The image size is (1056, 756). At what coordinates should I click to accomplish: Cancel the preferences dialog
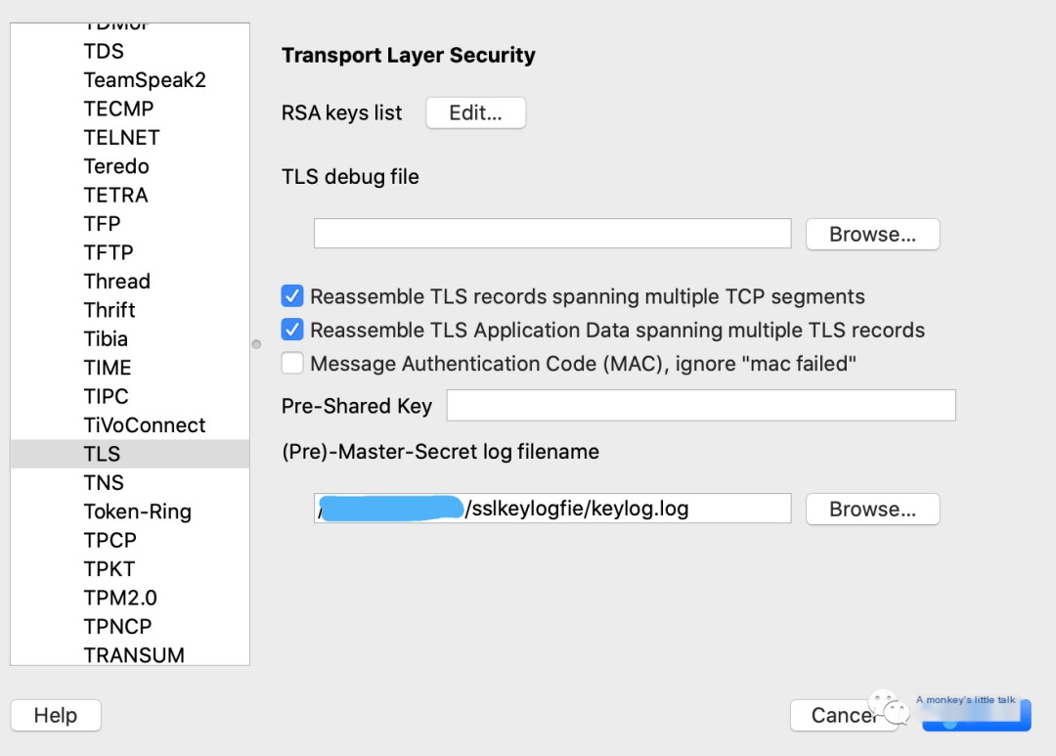843,715
